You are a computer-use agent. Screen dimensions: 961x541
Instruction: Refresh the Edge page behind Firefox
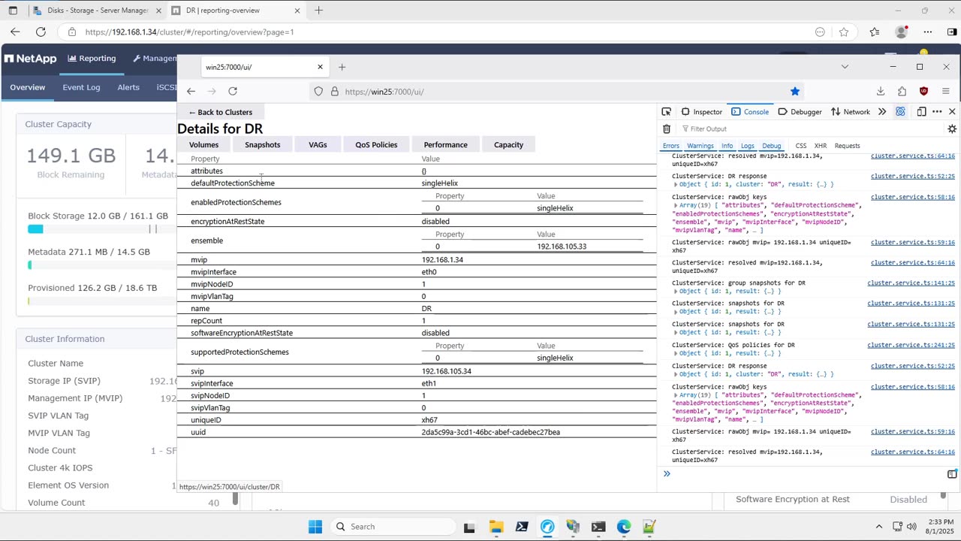click(41, 32)
